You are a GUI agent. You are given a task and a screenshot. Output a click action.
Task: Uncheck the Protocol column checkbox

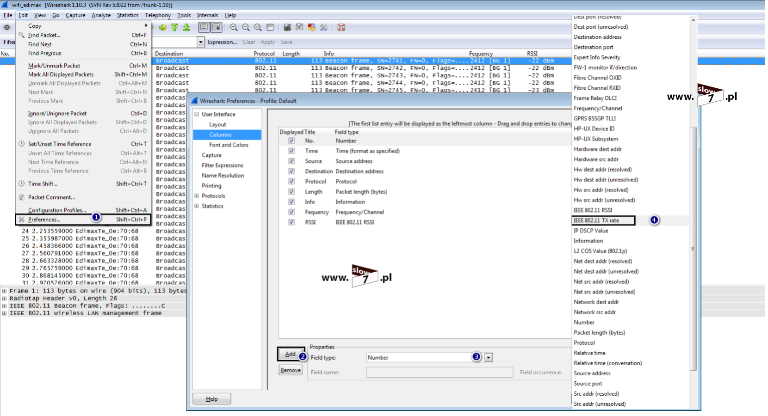[x=291, y=181]
